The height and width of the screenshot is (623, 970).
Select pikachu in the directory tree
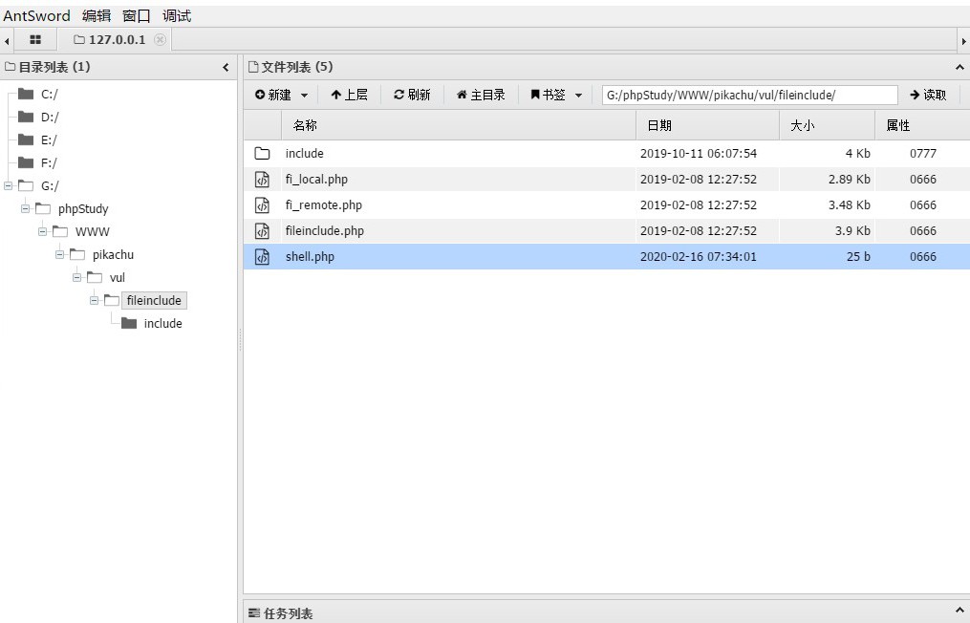pyautogui.click(x=113, y=254)
